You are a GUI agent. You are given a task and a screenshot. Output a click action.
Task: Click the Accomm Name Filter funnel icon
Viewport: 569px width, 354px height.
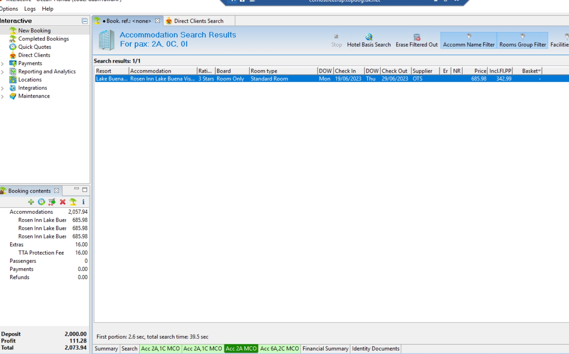[469, 36]
